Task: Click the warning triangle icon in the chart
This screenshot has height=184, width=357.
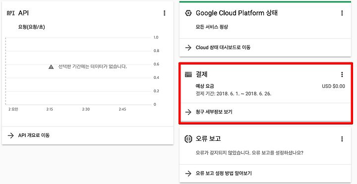Action: (51, 67)
